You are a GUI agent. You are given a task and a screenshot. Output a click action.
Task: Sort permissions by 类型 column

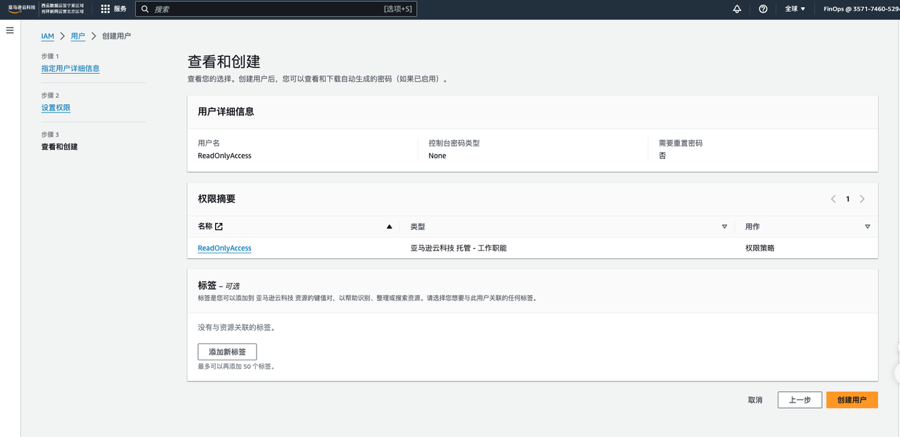(x=724, y=227)
